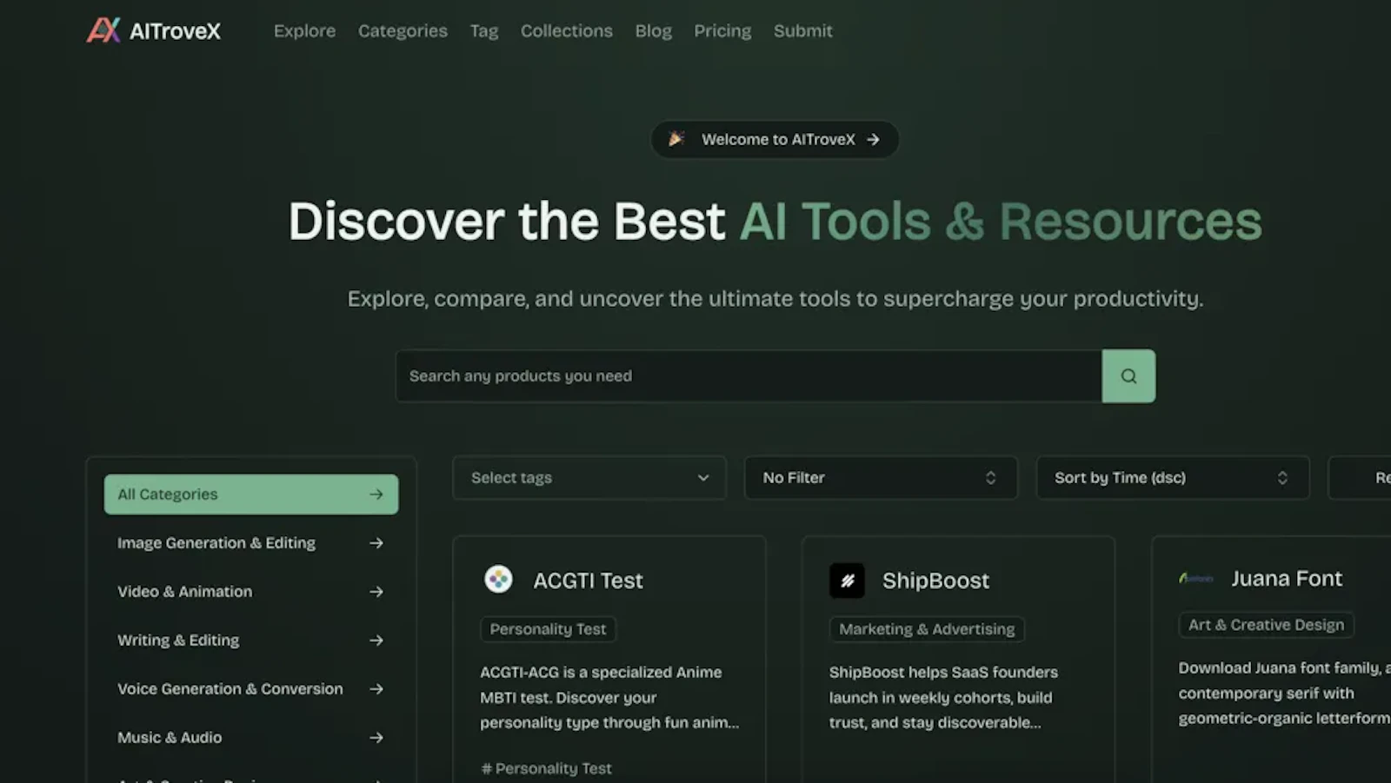Click the ACGTI Test colorful dots icon
This screenshot has width=1391, height=783.
coord(498,580)
